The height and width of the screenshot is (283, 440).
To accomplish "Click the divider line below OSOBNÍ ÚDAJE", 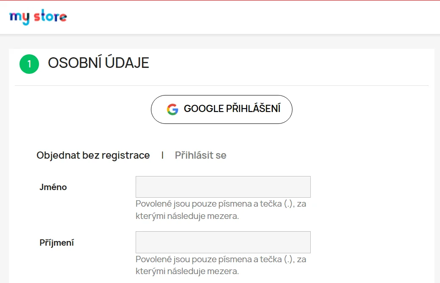I will click(x=221, y=85).
